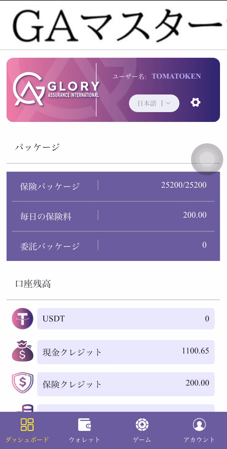Click the Glory Assurance International logo
227x449 pixels.
(56, 89)
